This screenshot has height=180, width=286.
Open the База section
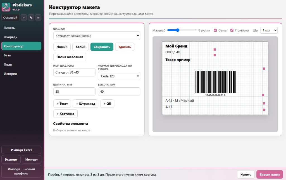21,55
